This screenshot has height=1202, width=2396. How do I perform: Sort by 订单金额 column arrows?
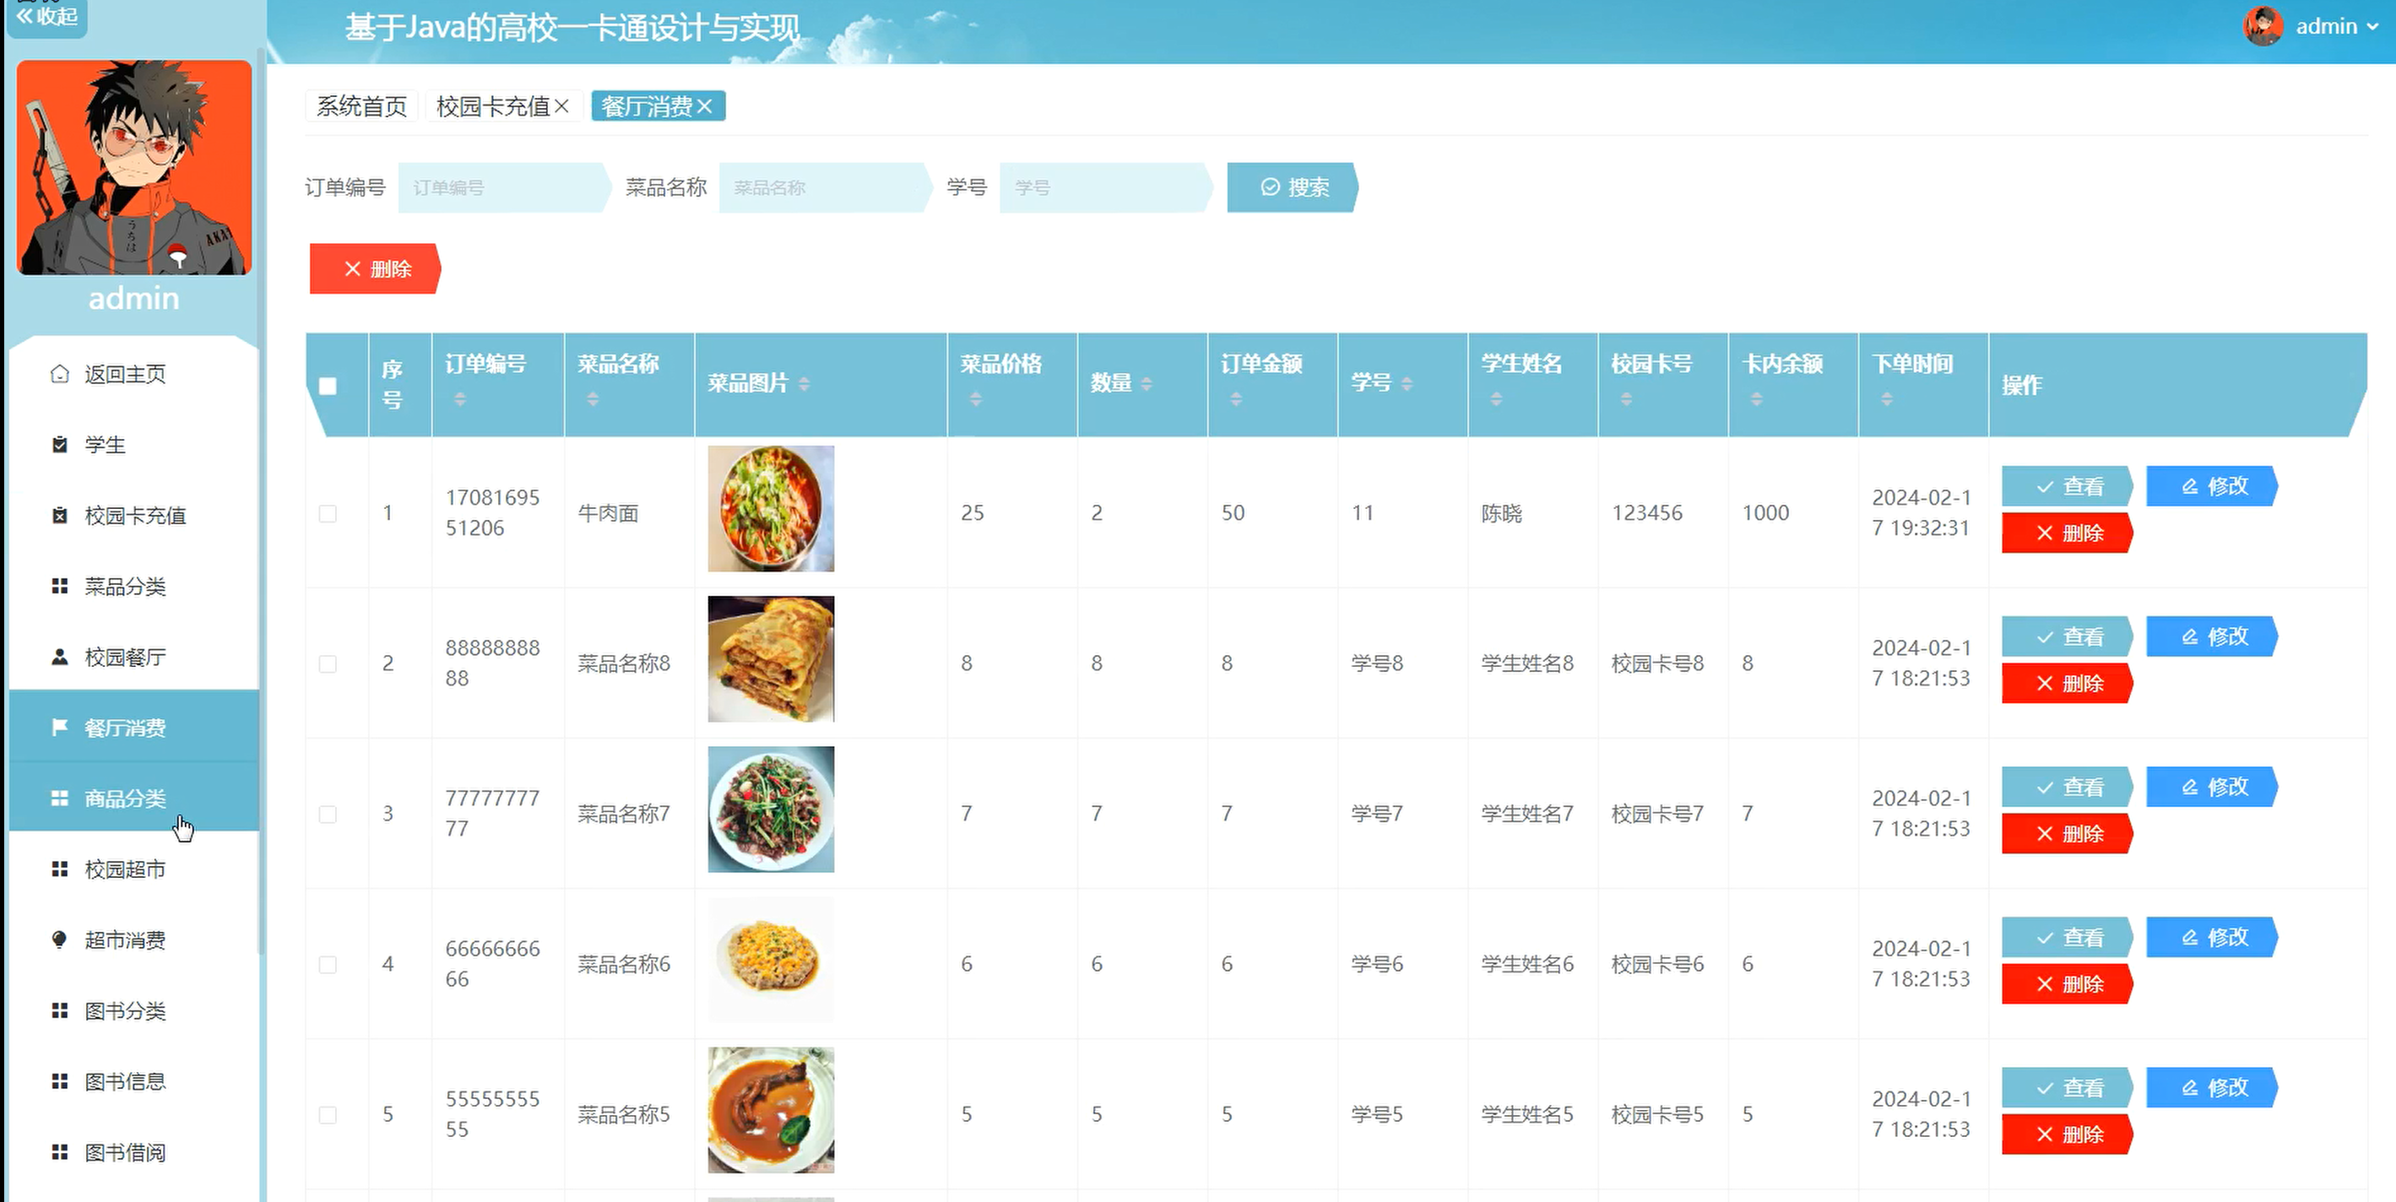tap(1236, 398)
